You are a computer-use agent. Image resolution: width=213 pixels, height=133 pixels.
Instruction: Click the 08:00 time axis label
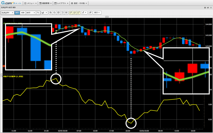coord(160,131)
